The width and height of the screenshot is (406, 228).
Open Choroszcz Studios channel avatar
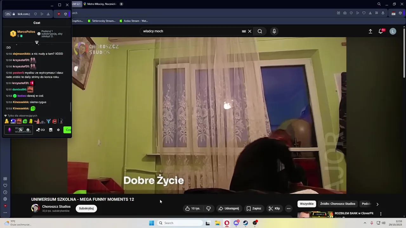coord(35,208)
